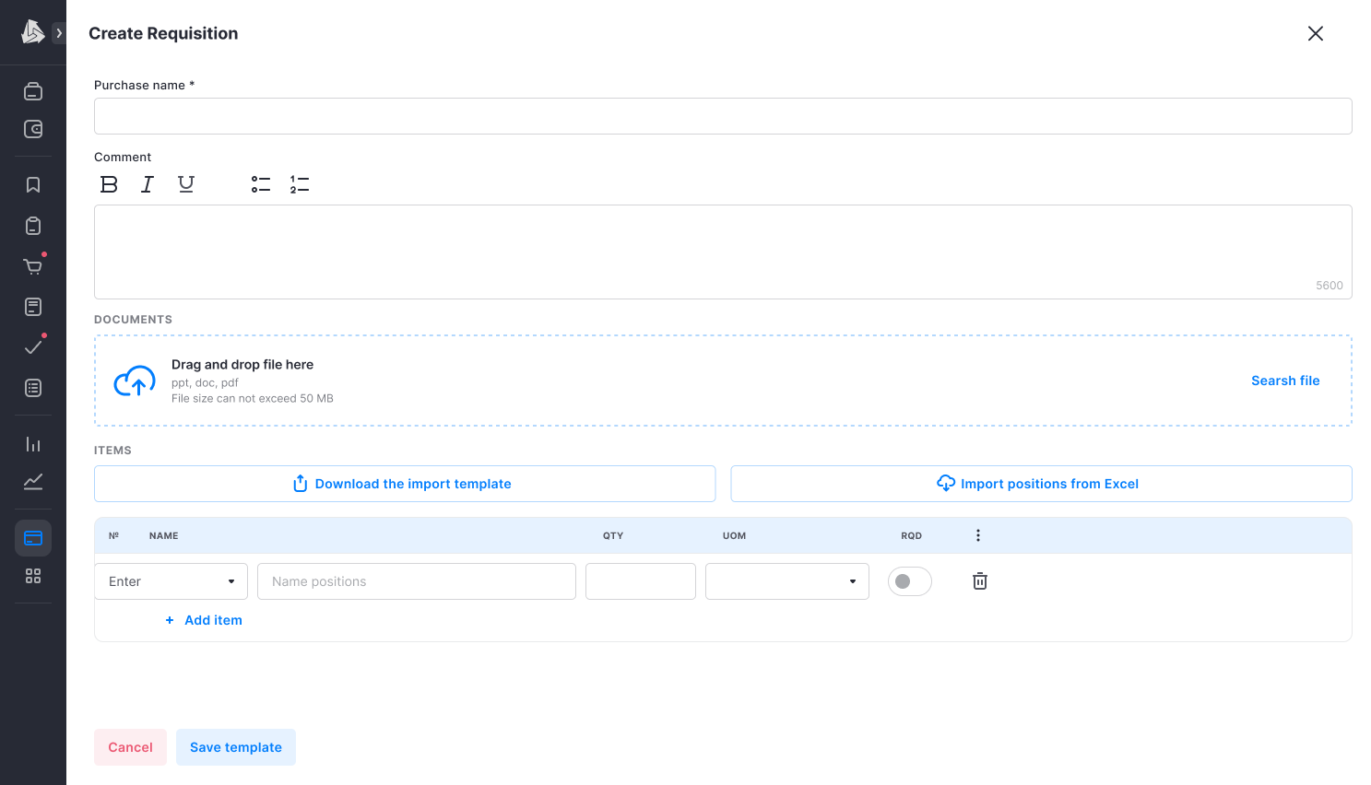Click the 'Drag and drop file here' text
This screenshot has width=1371, height=785.
pos(242,365)
